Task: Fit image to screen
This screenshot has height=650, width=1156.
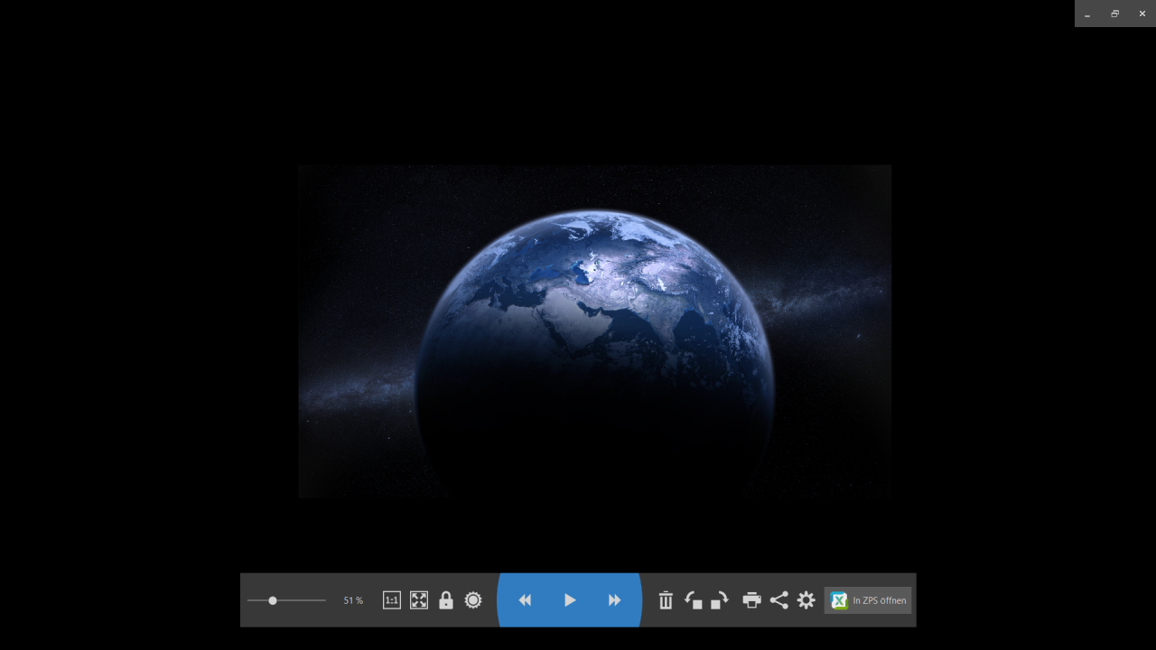Action: coord(419,600)
